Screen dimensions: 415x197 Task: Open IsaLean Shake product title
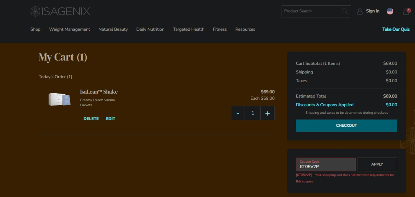99,92
